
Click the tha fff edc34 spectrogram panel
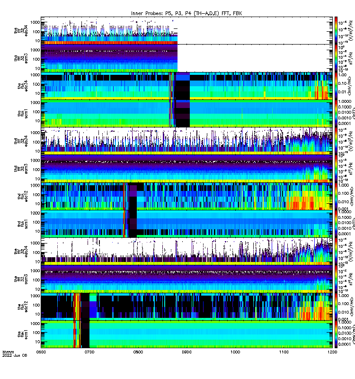[186, 30]
